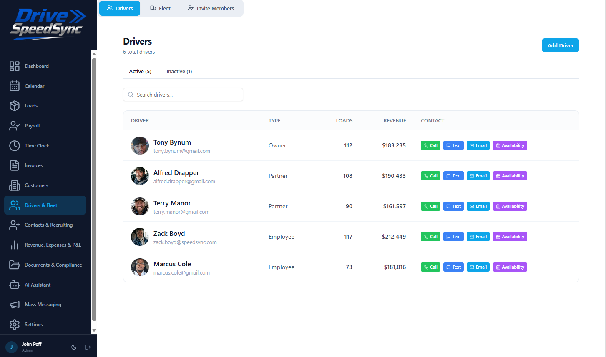Call Tony Bynum
Image resolution: width=606 pixels, height=357 pixels.
pos(430,145)
